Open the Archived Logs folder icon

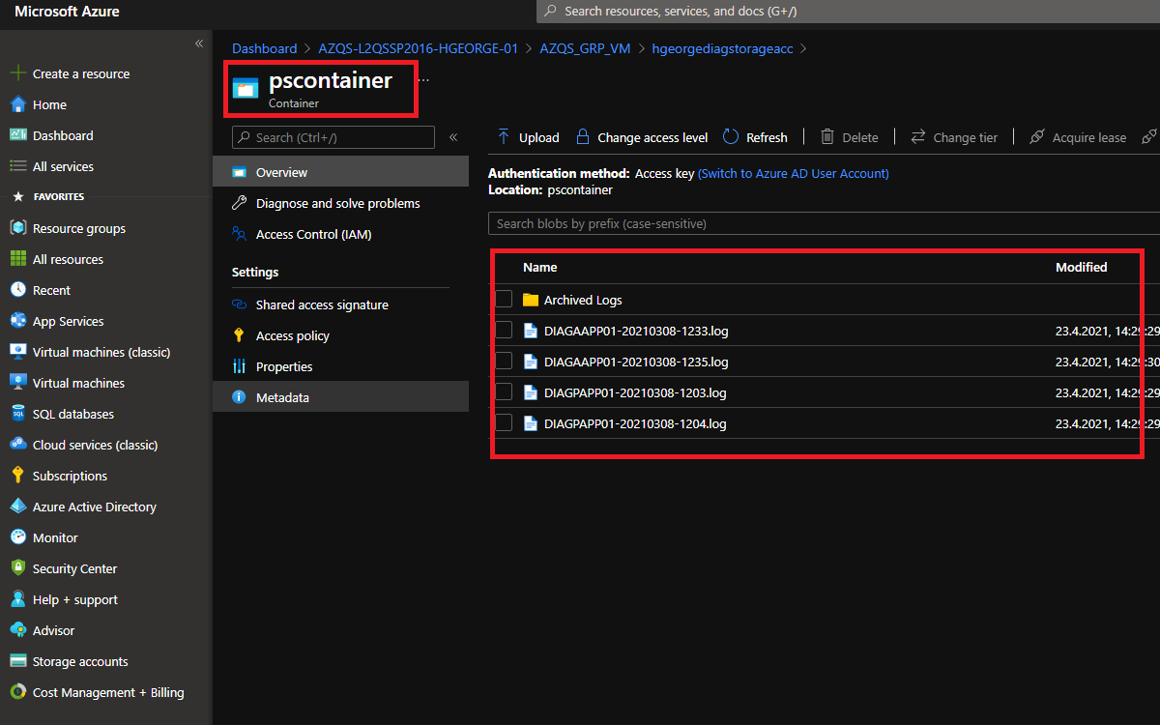tap(531, 300)
